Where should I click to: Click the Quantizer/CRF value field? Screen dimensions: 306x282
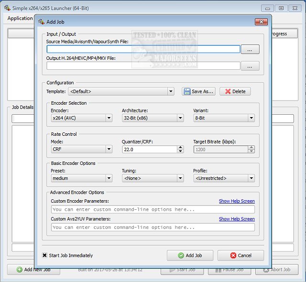[150, 150]
